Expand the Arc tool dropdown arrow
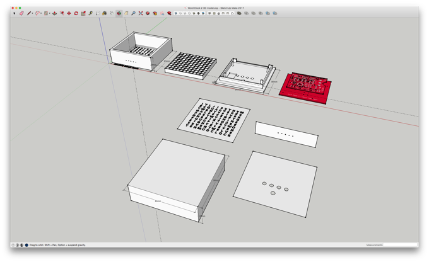 [41, 13]
